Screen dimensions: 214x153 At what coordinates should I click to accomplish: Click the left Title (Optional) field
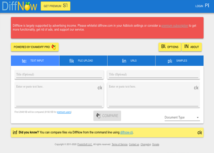tap(59, 75)
